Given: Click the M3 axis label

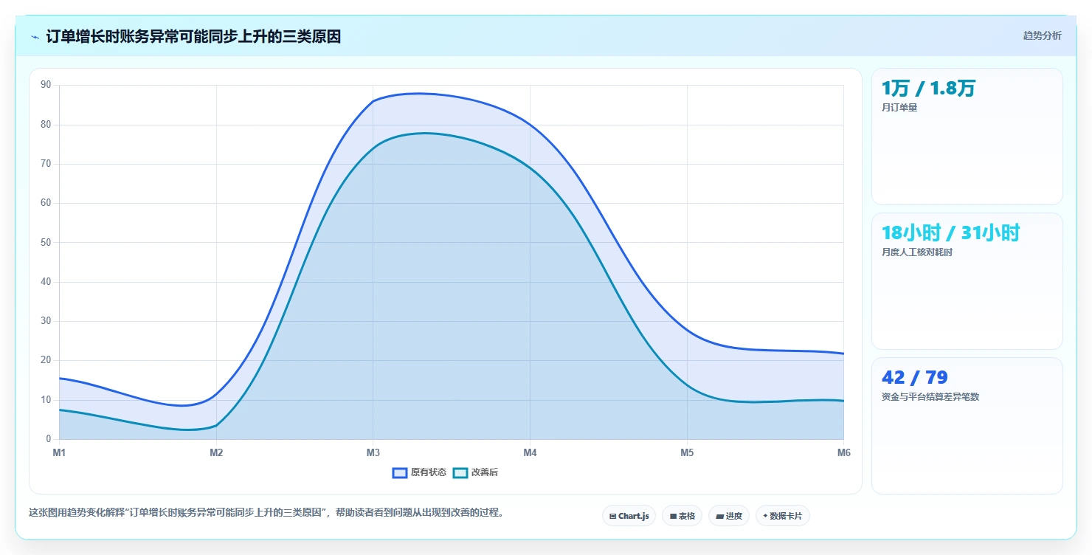Looking at the screenshot, I should (373, 452).
